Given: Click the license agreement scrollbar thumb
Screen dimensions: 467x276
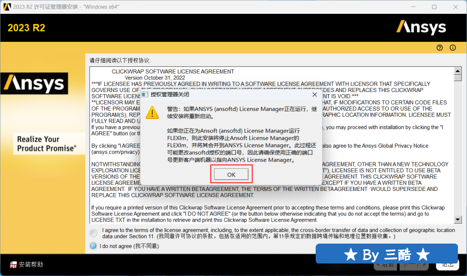Looking at the screenshot, I should click(x=458, y=78).
